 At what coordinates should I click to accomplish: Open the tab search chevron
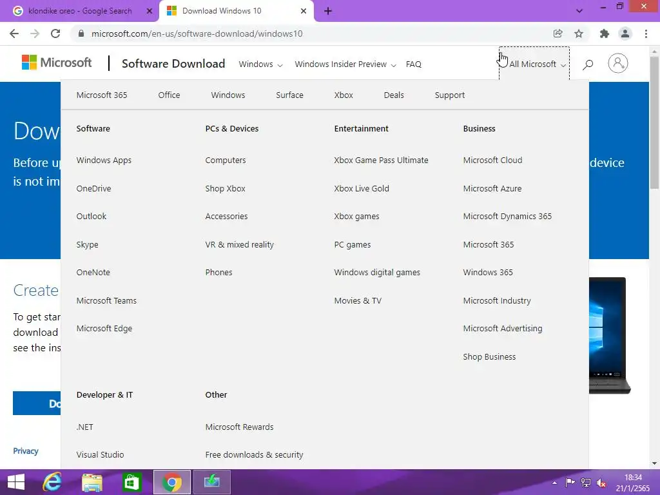[579, 11]
